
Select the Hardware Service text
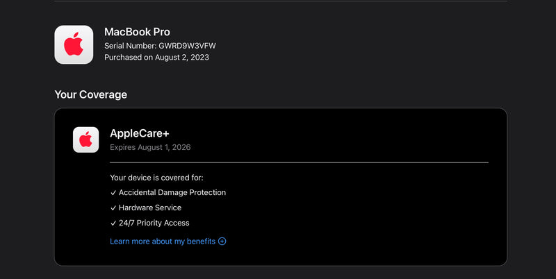[x=150, y=208]
